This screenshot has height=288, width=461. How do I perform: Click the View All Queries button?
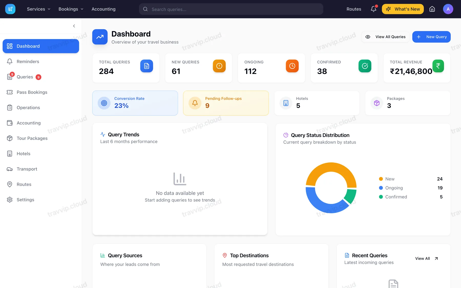(385, 37)
